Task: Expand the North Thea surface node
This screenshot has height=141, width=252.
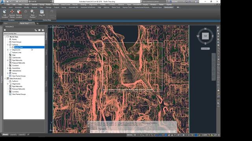Action: (x=10, y=47)
